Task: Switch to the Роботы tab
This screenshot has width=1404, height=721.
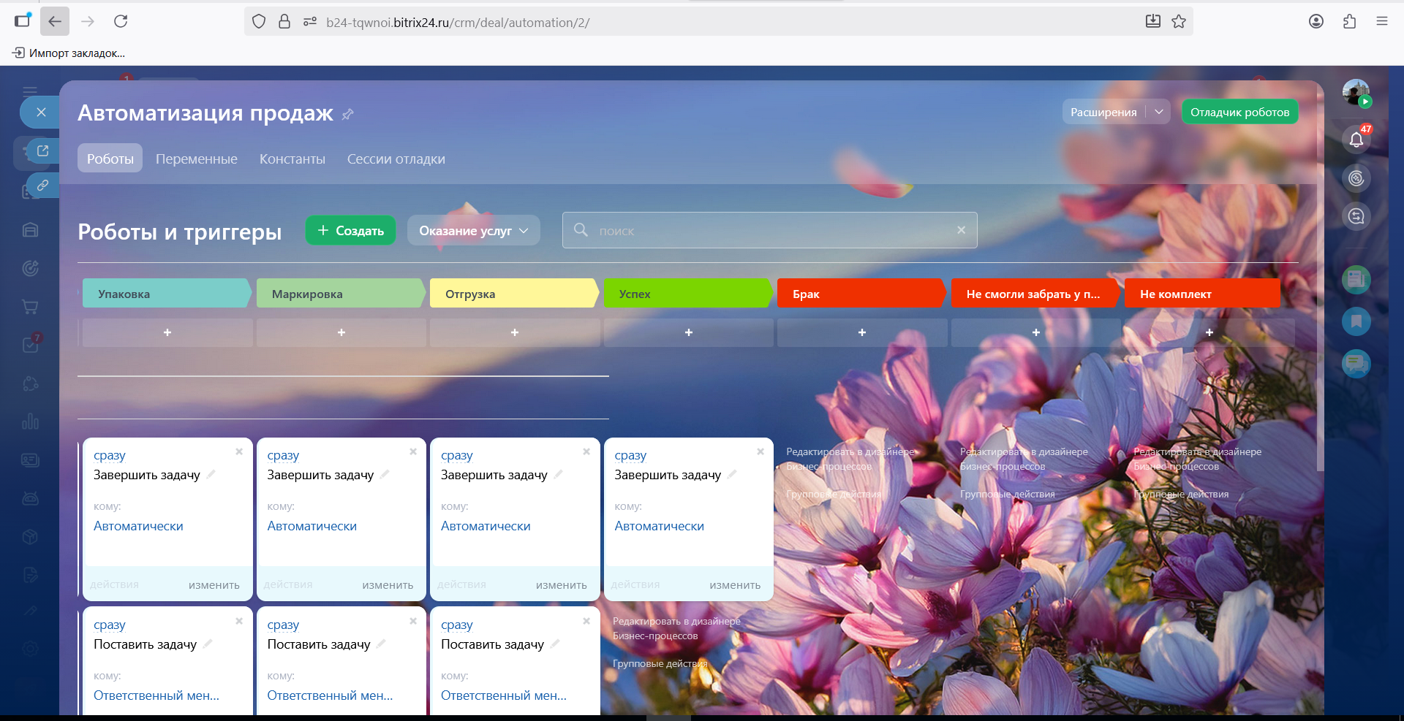Action: tap(110, 159)
